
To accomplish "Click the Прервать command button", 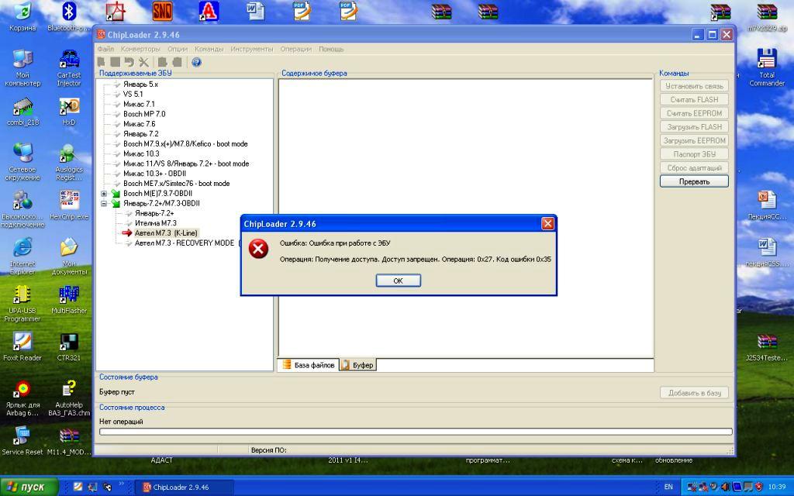I will coord(694,181).
